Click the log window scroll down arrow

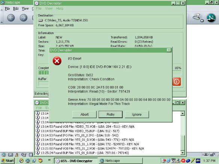pos(183,153)
